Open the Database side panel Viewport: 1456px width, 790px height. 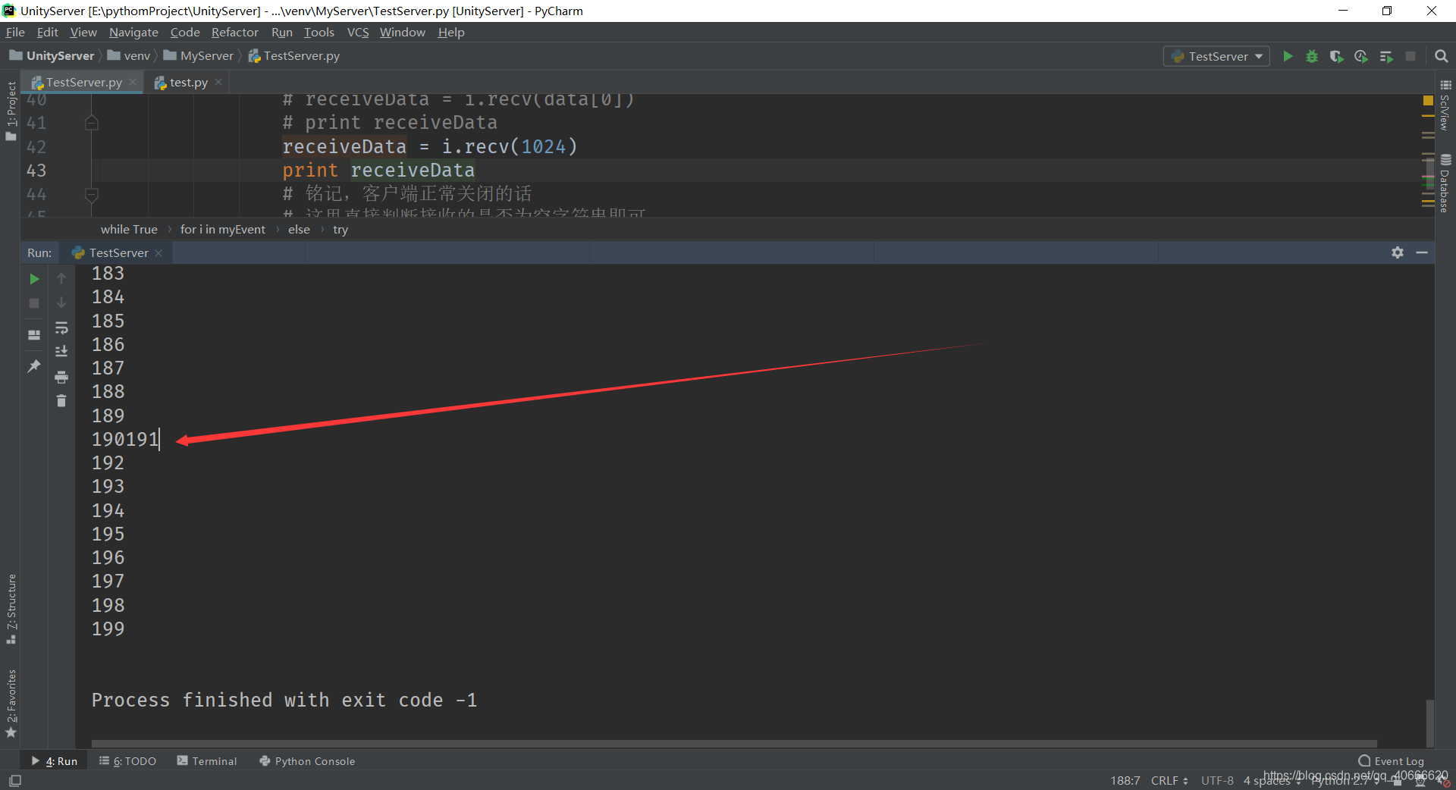pyautogui.click(x=1445, y=183)
